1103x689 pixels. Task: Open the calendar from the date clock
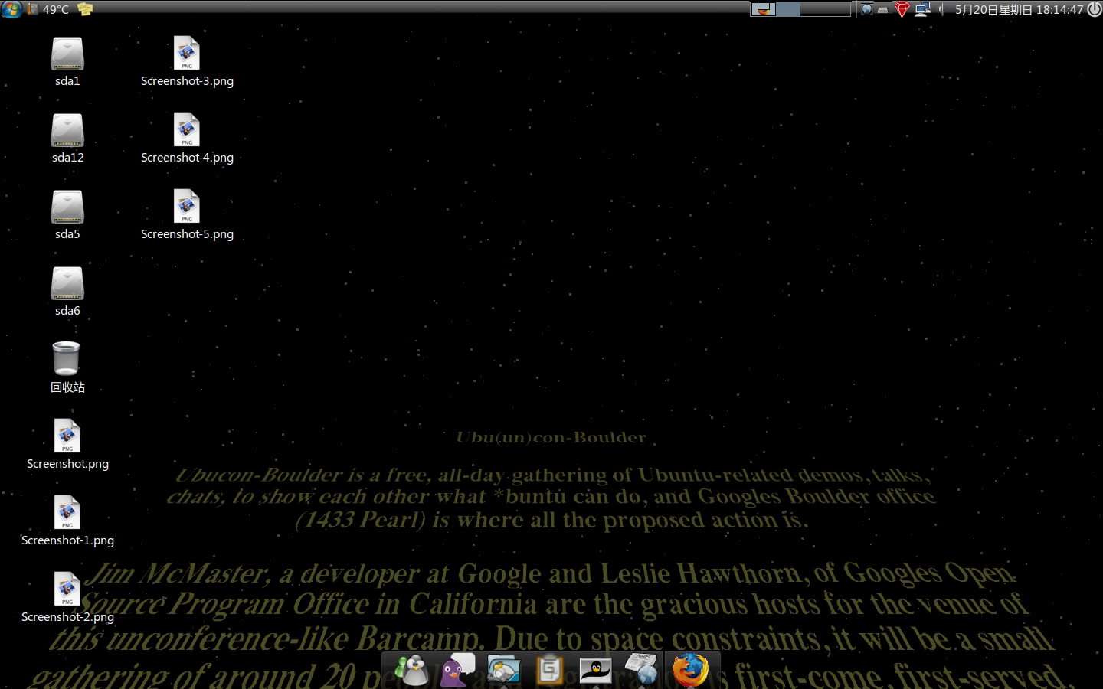1019,9
